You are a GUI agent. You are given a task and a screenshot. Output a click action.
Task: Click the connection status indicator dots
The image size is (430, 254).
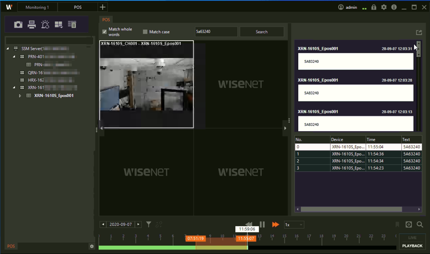pos(364,9)
